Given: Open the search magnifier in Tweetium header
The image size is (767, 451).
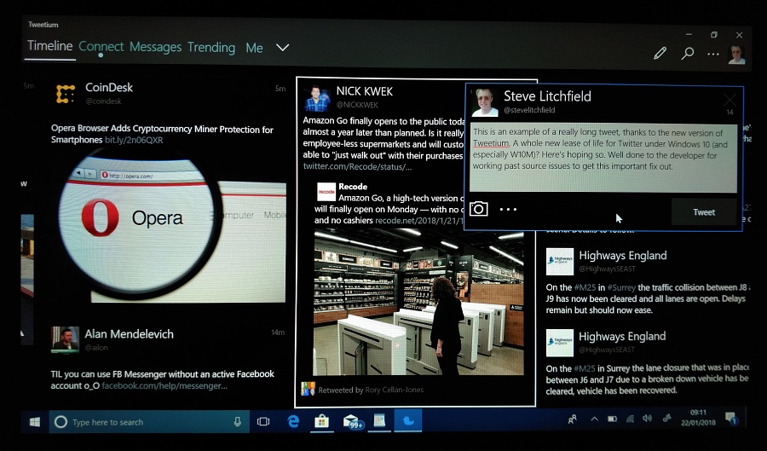Looking at the screenshot, I should click(x=688, y=53).
